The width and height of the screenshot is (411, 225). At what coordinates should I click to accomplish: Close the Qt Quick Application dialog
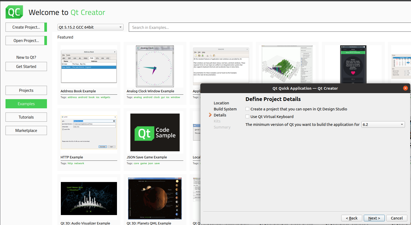click(x=405, y=88)
